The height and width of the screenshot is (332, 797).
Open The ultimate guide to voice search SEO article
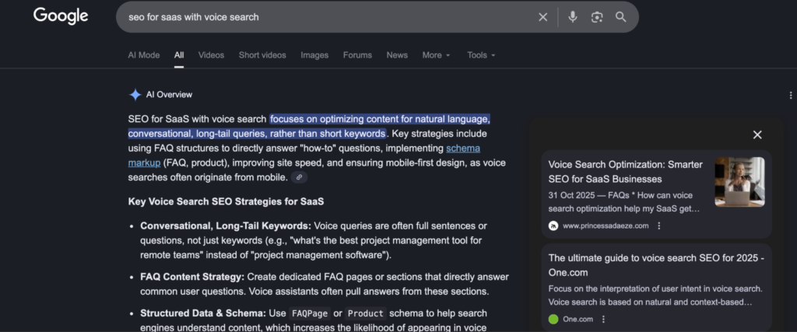[x=656, y=265]
